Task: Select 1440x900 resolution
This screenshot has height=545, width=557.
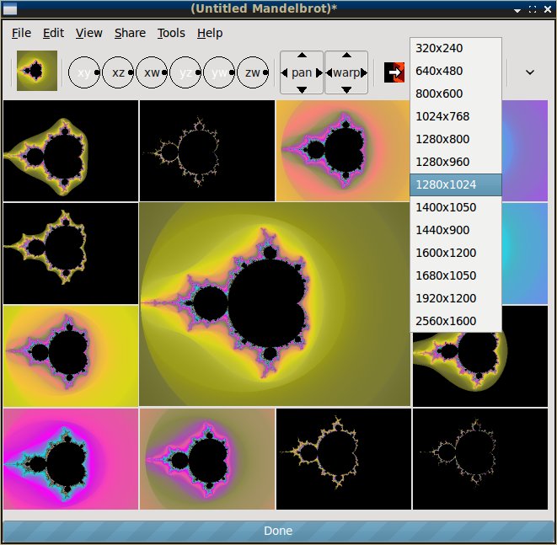Action: pos(456,230)
